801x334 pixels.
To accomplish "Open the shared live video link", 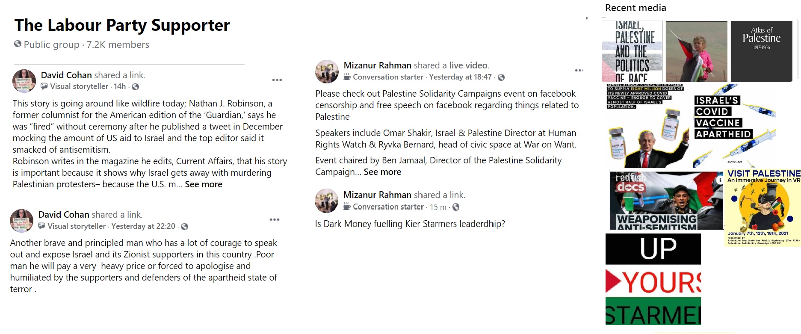I will point(468,65).
